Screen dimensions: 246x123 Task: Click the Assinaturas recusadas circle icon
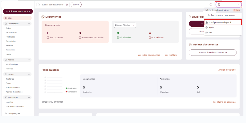(x=80, y=37)
